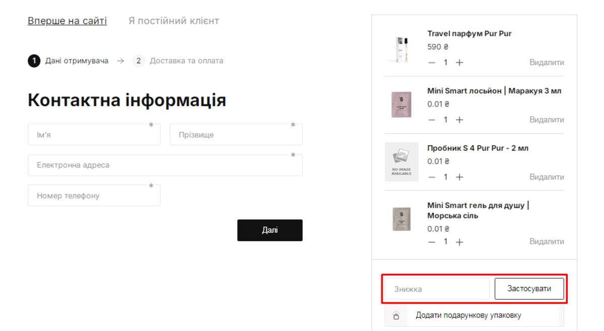Select the 'Вперше на сайті' tab
The width and height of the screenshot is (604, 331).
click(68, 21)
